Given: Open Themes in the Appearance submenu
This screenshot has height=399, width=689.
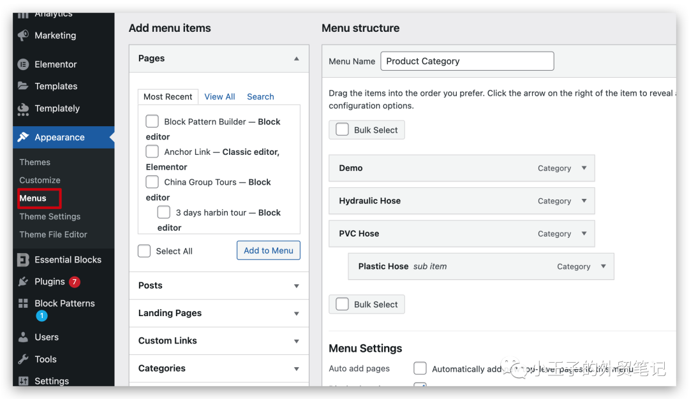Looking at the screenshot, I should tap(34, 162).
